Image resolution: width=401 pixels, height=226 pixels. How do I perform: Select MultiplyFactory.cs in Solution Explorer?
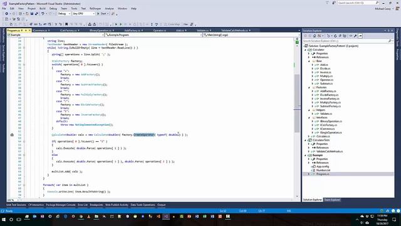coord(330,102)
